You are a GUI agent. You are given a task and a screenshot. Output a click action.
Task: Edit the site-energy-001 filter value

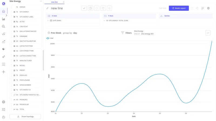(x=147, y=34)
